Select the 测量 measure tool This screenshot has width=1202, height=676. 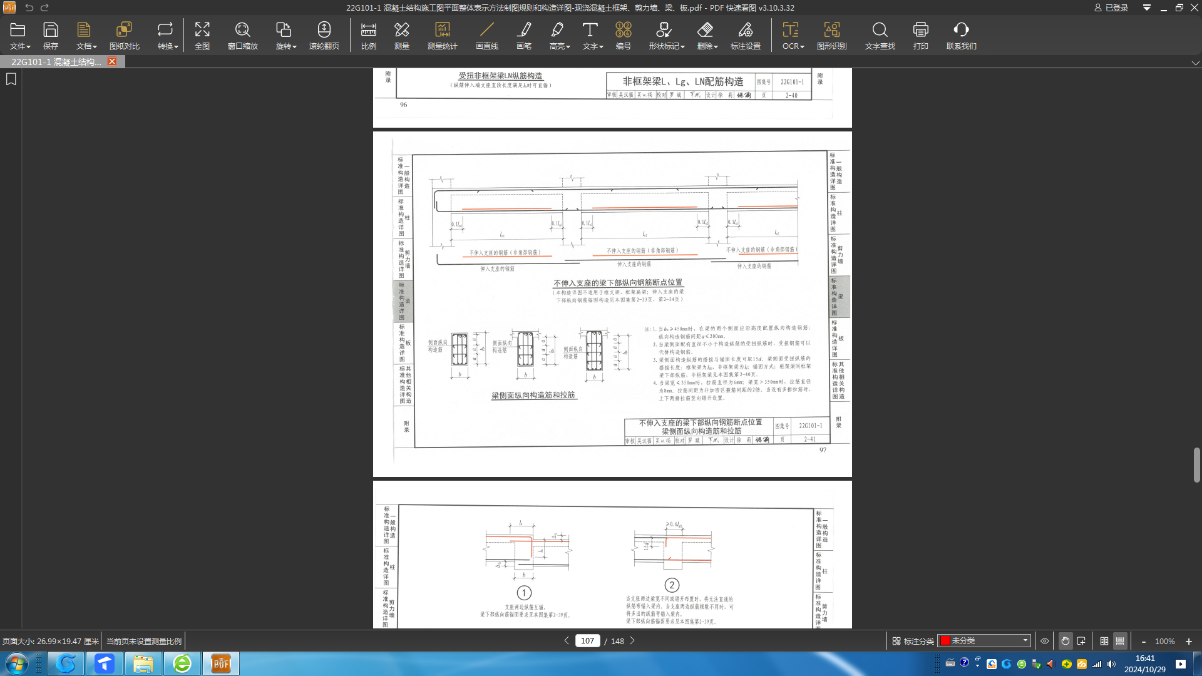pyautogui.click(x=401, y=35)
